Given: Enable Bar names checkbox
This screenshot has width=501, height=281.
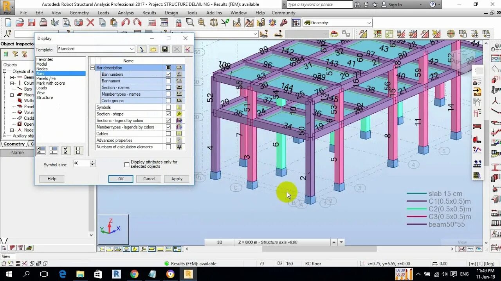Looking at the screenshot, I should point(168,81).
